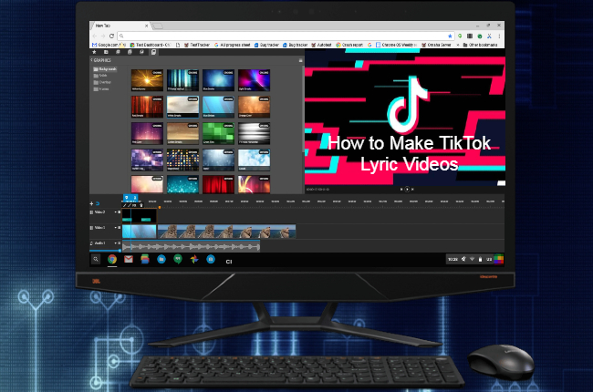
Task: Open Chrome's three-dot menu
Action: (499, 36)
